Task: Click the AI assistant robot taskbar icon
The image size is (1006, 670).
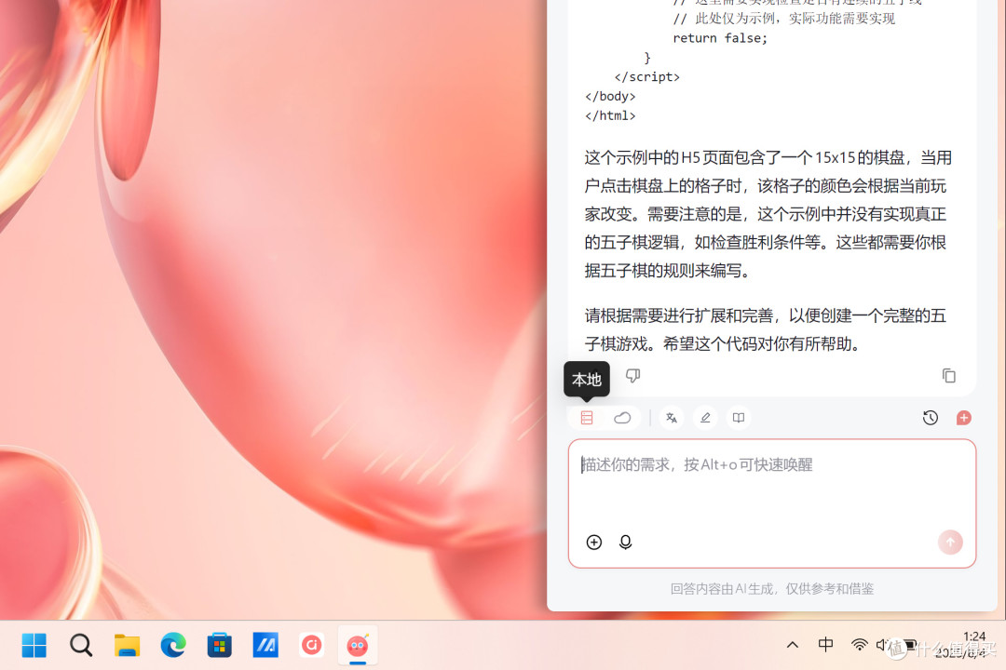Action: pyautogui.click(x=358, y=645)
